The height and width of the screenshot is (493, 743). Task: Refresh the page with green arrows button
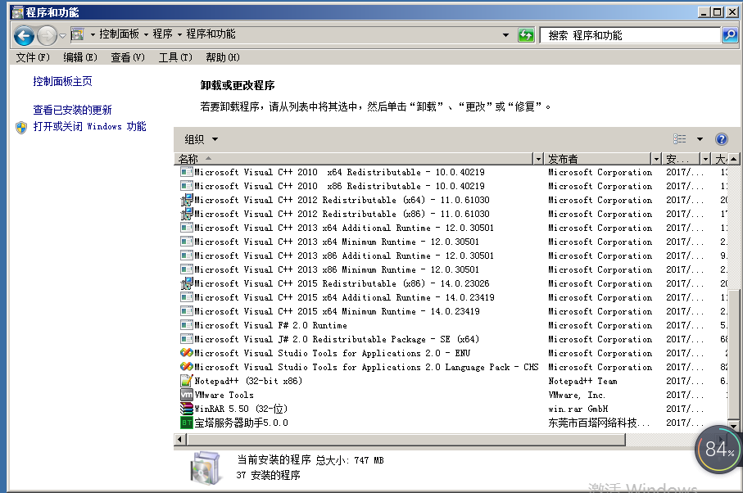pos(526,35)
